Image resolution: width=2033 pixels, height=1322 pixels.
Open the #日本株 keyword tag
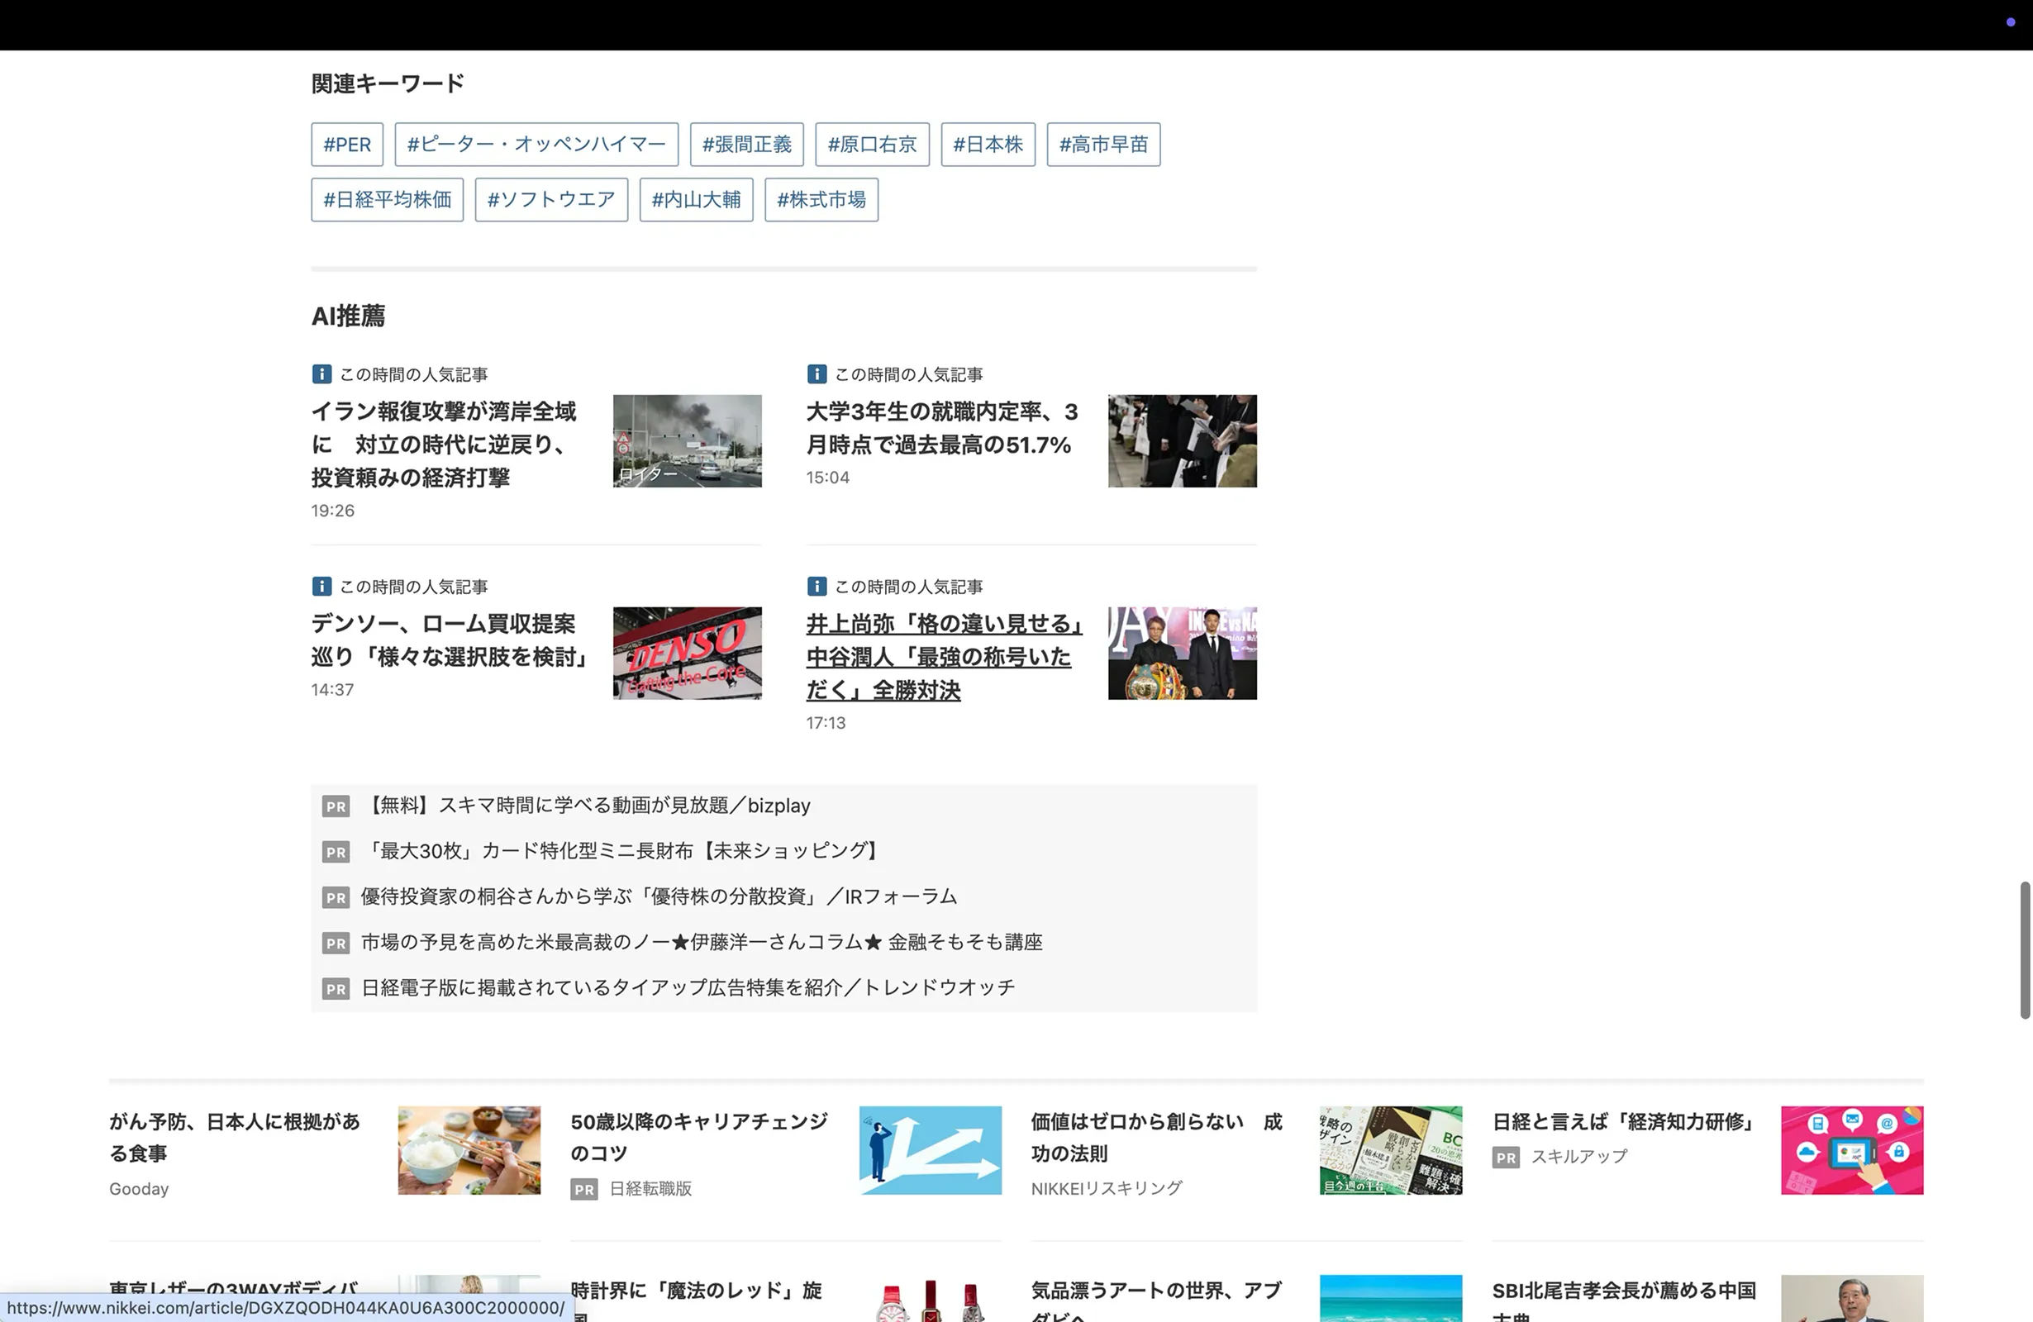tap(988, 145)
